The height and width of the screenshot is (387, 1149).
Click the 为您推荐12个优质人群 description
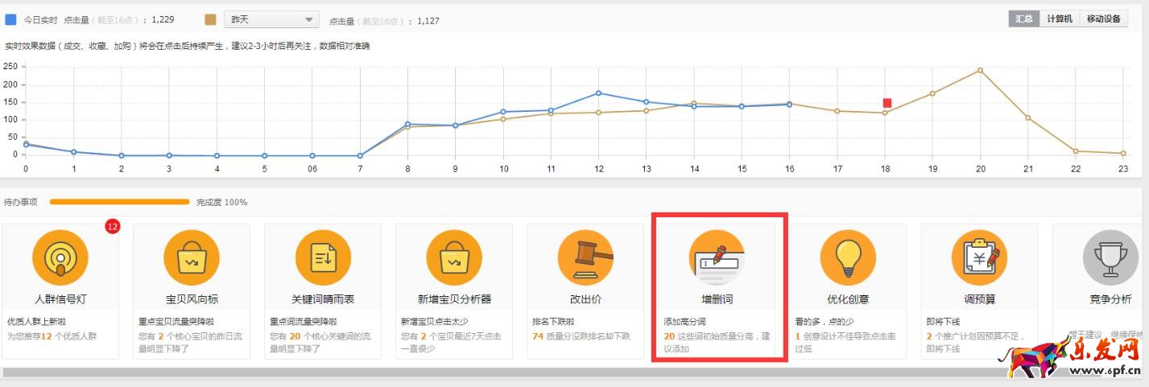(52, 336)
